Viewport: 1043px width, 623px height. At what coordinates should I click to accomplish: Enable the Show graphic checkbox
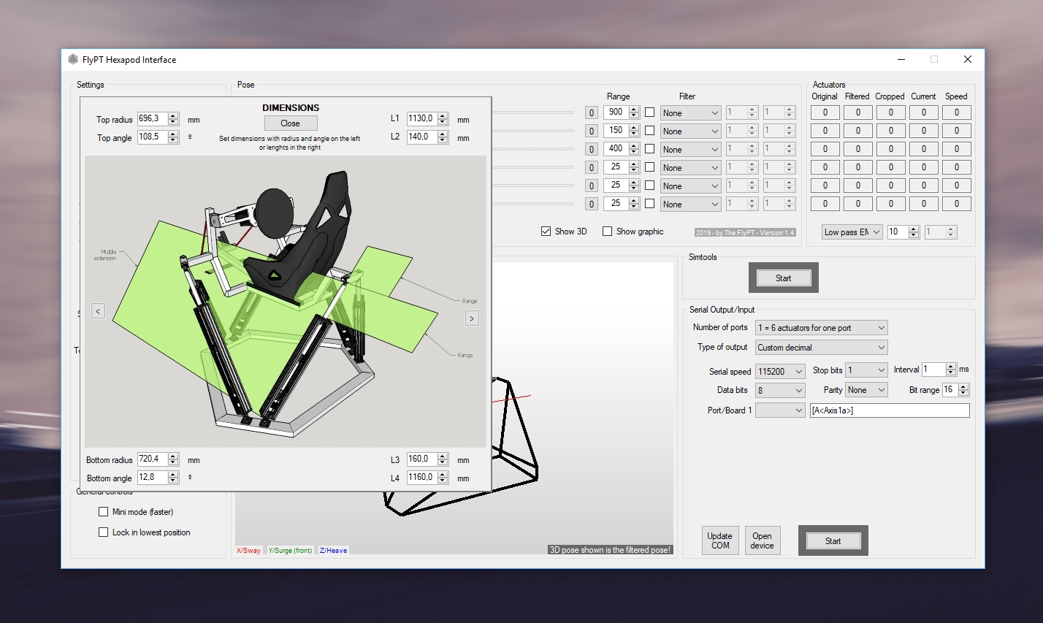[x=607, y=232]
